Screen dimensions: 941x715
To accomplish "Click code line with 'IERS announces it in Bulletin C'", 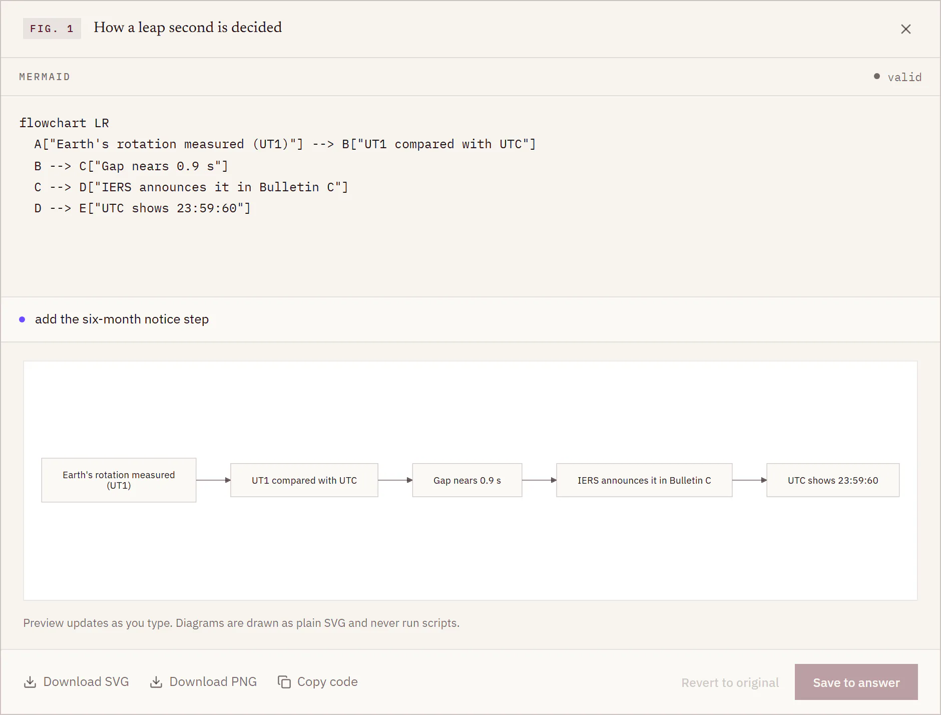I will pyautogui.click(x=191, y=187).
